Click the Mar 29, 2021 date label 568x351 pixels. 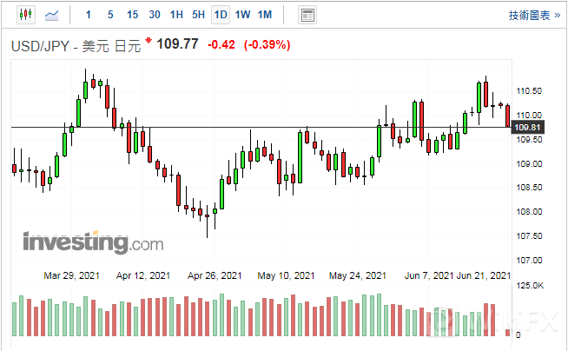(x=71, y=275)
